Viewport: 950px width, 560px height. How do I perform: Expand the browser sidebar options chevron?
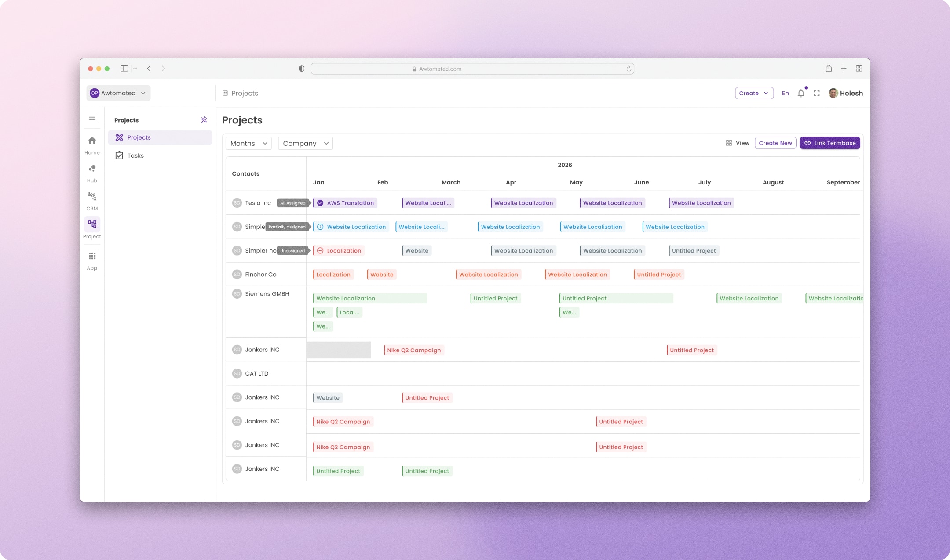[x=135, y=69]
